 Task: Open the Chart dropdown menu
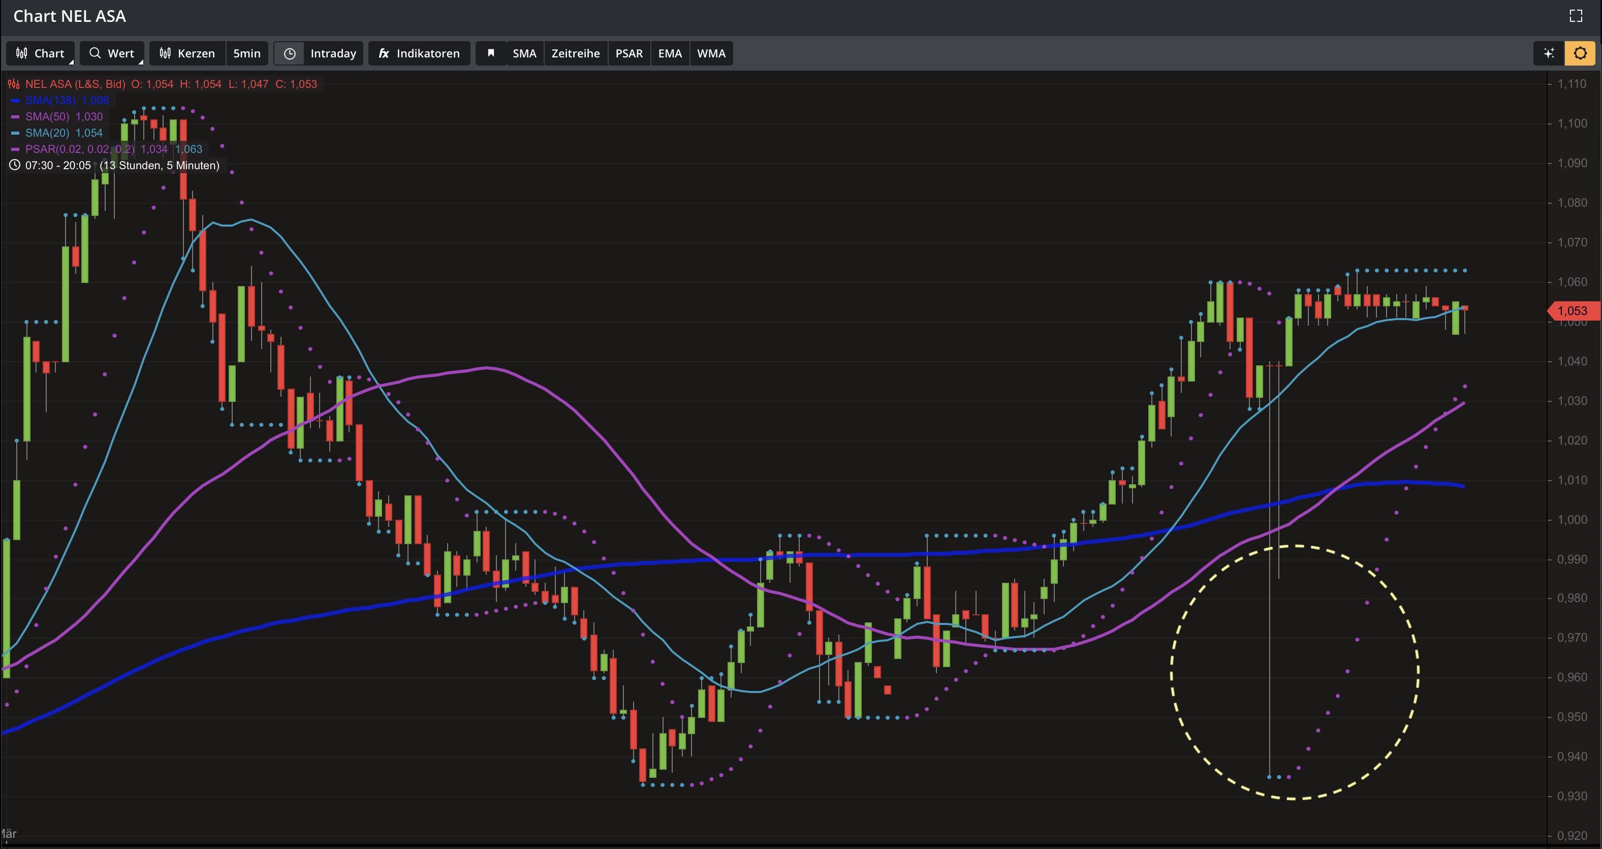[41, 53]
